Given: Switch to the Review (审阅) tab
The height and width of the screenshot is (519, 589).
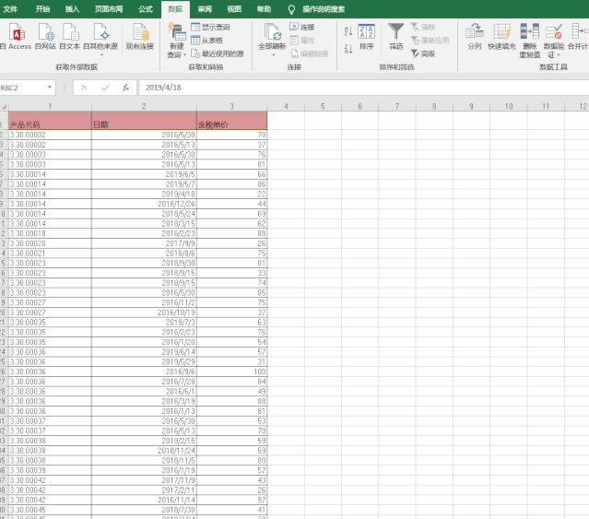Looking at the screenshot, I should pyautogui.click(x=205, y=9).
